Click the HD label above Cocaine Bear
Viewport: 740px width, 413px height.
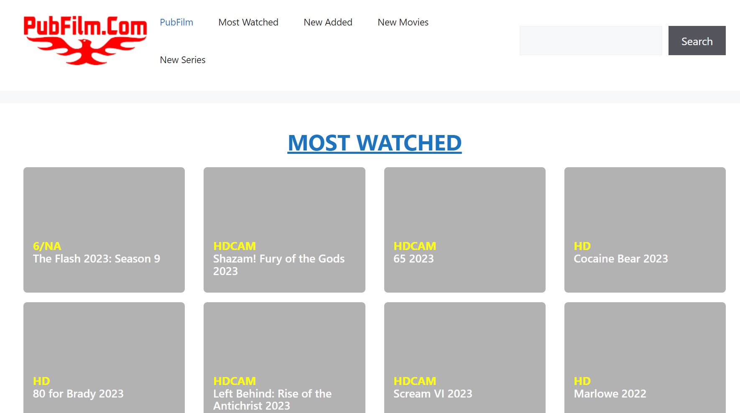click(582, 246)
